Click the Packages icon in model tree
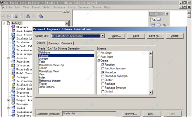The width and height of the screenshot is (192, 117). coord(13,77)
